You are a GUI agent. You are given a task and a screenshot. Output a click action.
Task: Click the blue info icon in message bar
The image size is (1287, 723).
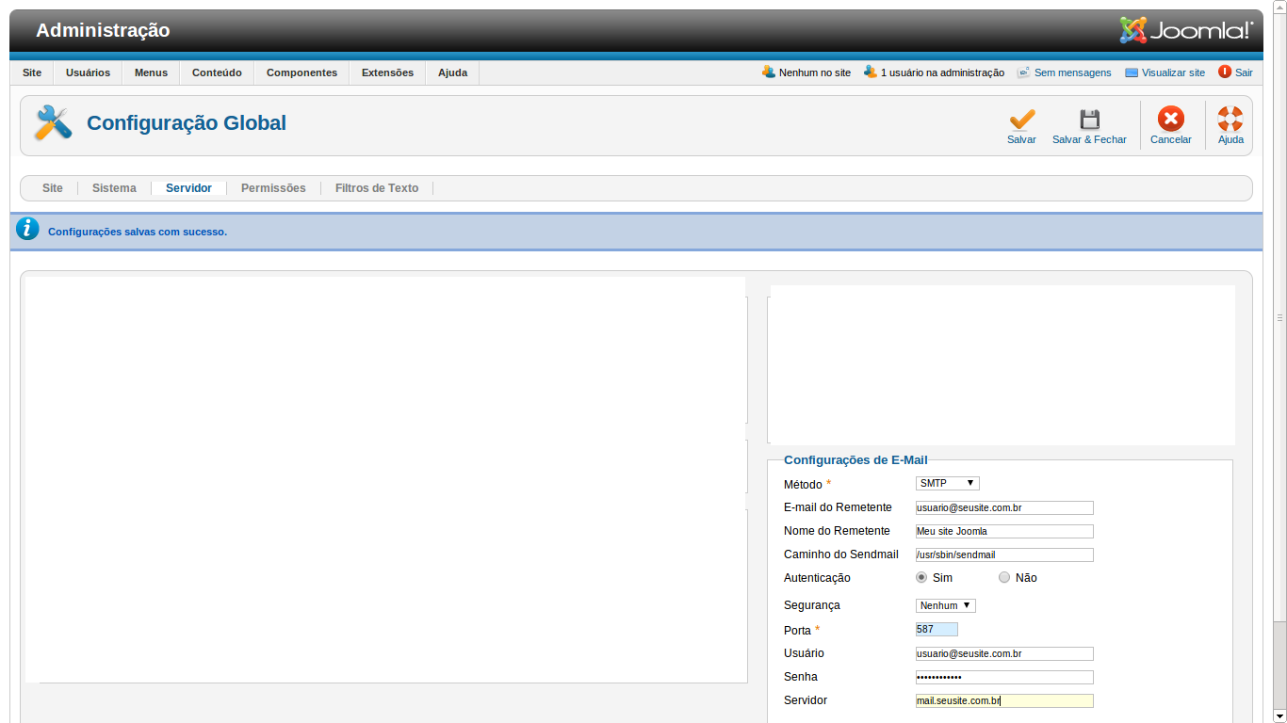pos(28,229)
